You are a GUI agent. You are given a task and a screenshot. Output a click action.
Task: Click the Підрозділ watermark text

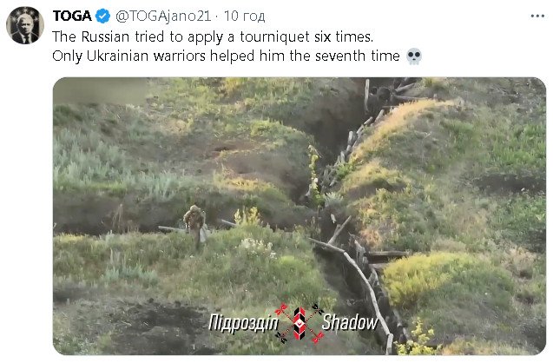243,323
